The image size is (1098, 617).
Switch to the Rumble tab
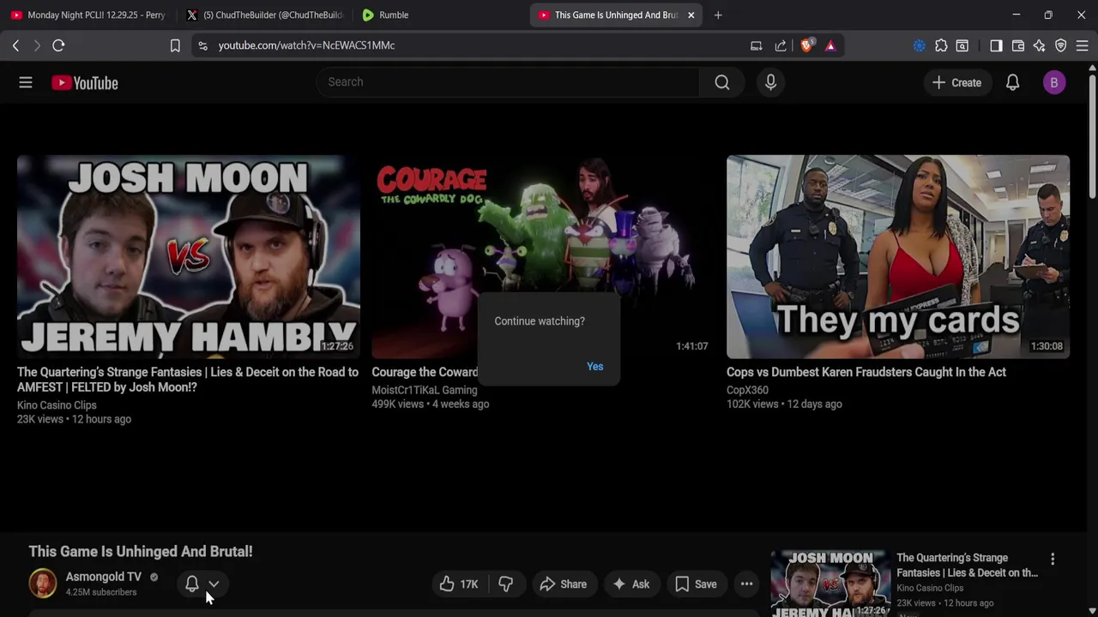tap(437, 15)
